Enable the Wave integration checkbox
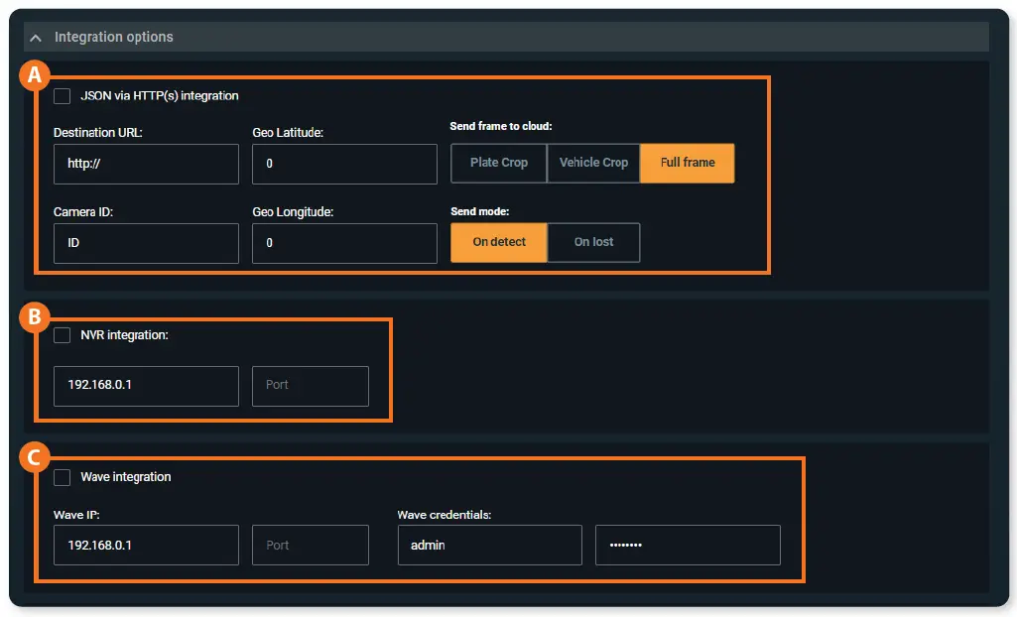1017x617 pixels. 63,477
